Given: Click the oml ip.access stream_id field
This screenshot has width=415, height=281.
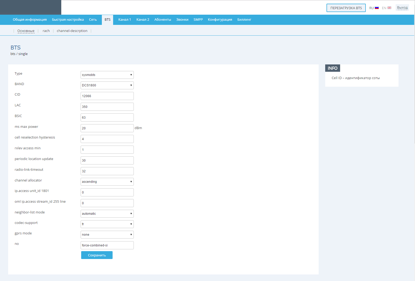Looking at the screenshot, I should point(107,203).
